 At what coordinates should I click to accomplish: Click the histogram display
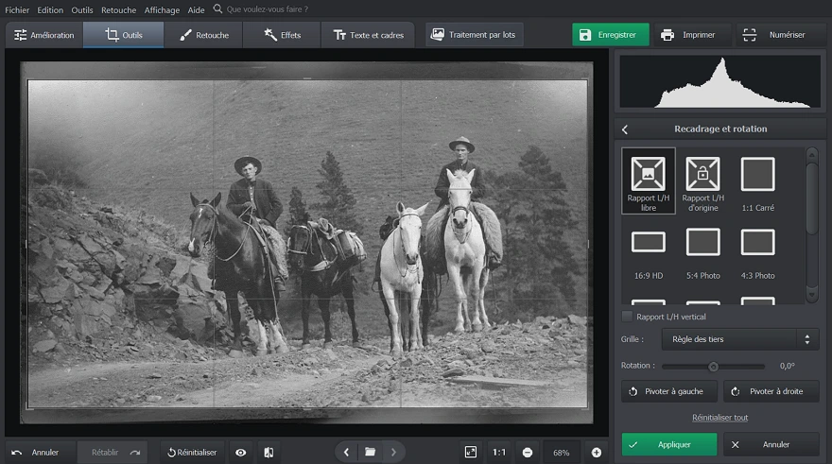[720, 81]
